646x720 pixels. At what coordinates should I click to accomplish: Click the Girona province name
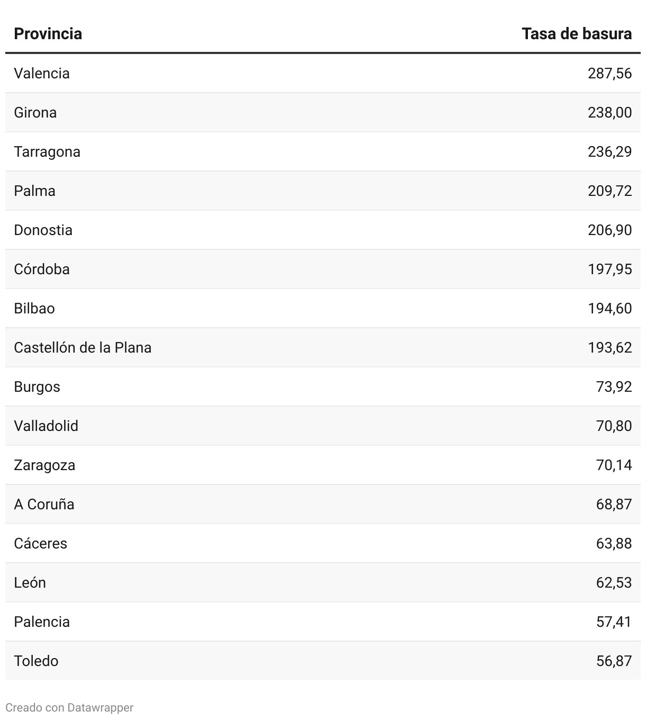pyautogui.click(x=35, y=112)
